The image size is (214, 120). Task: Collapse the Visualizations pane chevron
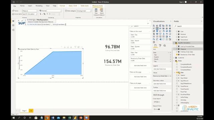[x=171, y=21]
